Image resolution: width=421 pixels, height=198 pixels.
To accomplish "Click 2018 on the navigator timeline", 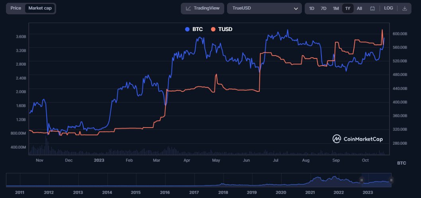I will click(223, 192).
